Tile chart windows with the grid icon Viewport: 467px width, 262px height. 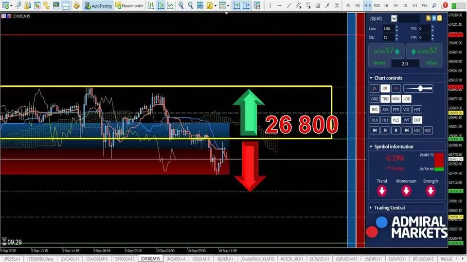200,5
